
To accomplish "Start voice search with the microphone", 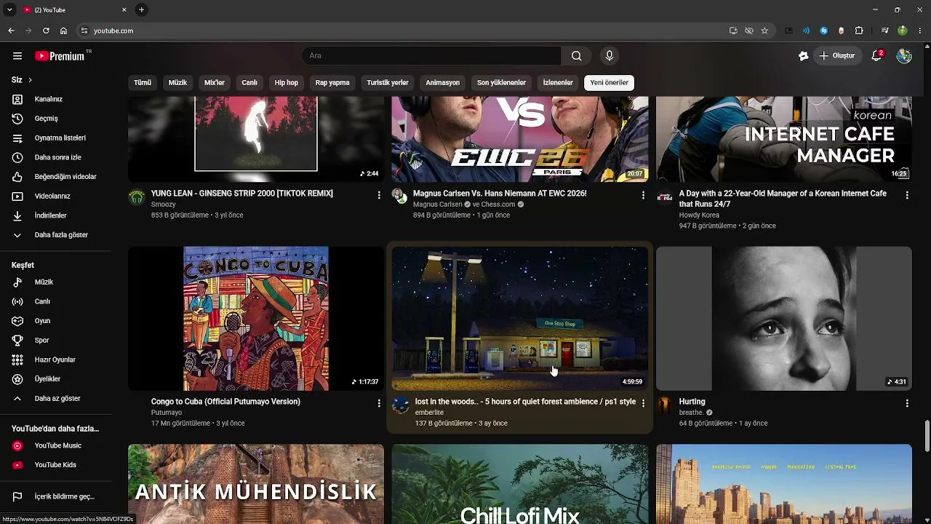I will click(610, 56).
